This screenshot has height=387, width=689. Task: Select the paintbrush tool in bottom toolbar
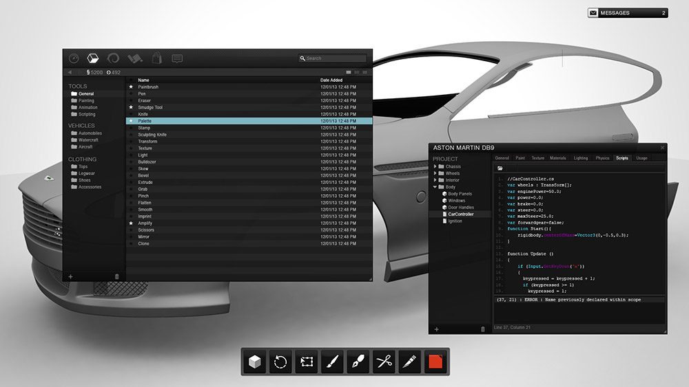click(x=331, y=361)
